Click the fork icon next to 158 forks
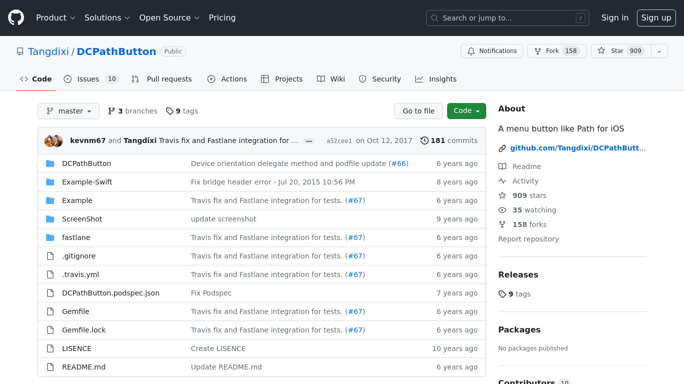Screen dimensions: 684x384 point(502,224)
